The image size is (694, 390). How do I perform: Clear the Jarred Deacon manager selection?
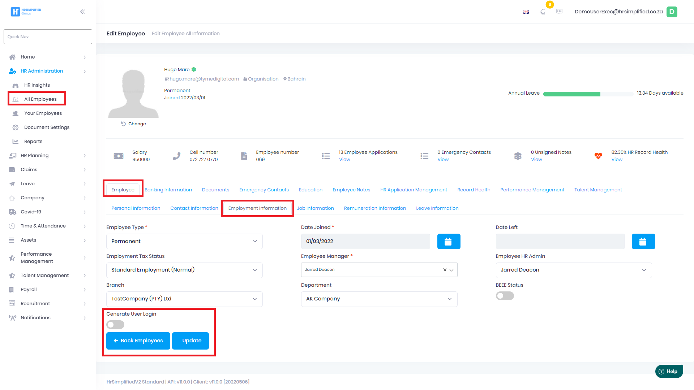coord(445,270)
